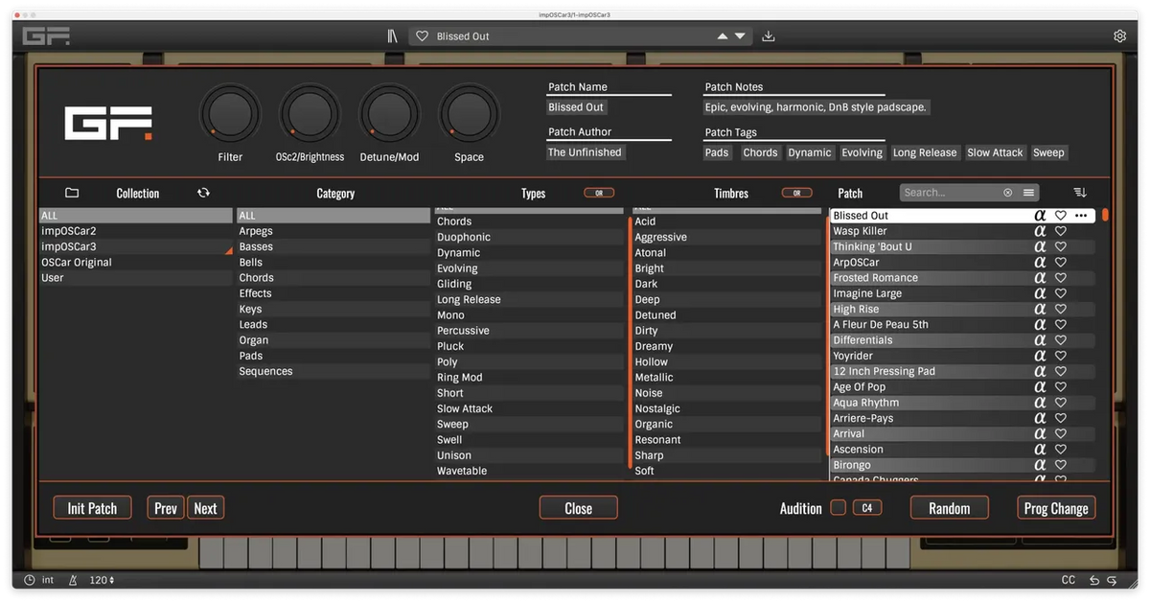Select the Pads category

pos(251,356)
